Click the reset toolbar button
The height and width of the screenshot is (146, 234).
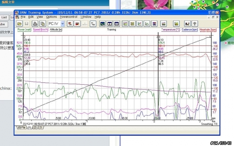tap(84, 23)
